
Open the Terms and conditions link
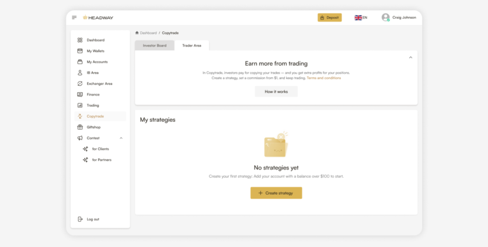coord(323,78)
